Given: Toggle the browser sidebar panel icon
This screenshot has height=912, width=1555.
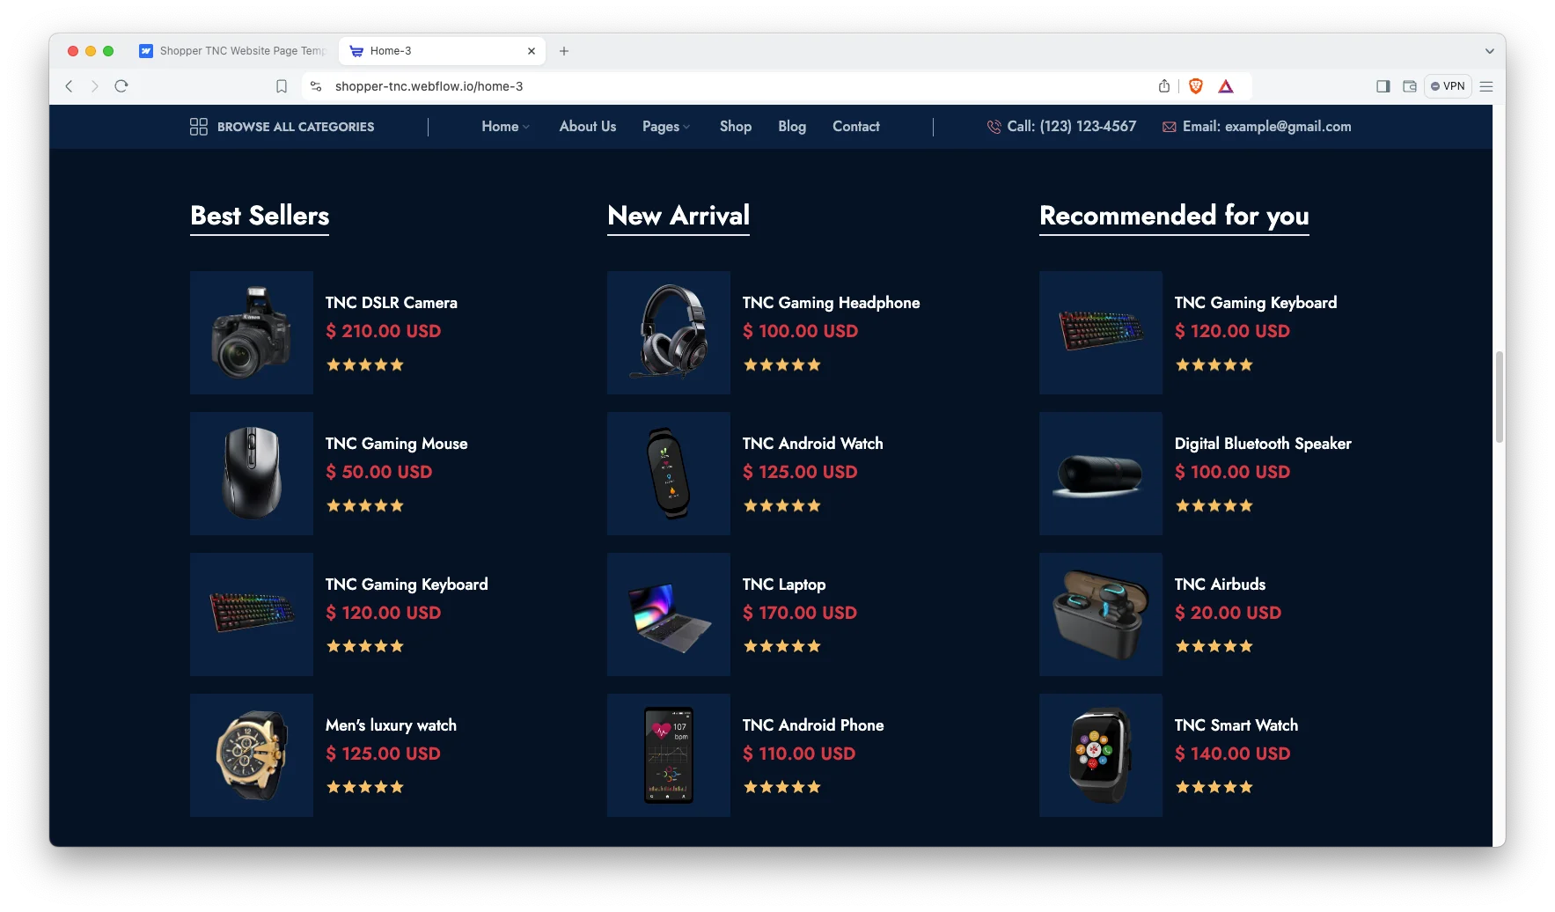Looking at the screenshot, I should coord(1383,86).
